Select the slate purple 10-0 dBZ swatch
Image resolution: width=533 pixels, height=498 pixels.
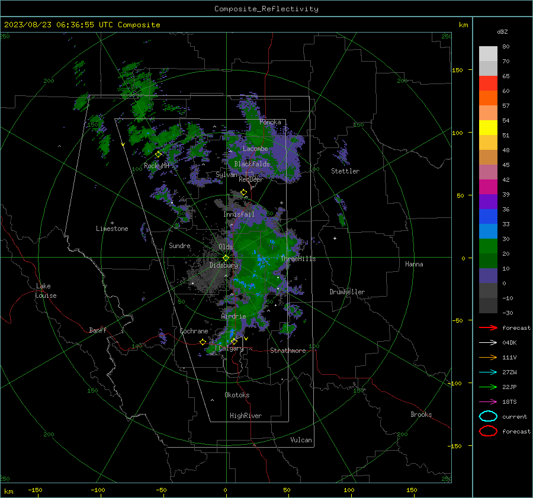(488, 276)
